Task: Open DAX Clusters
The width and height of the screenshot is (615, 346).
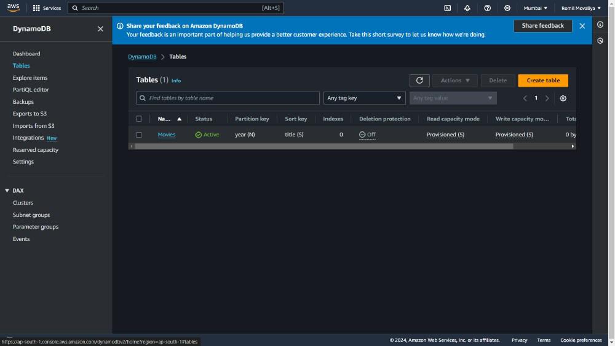Action: click(x=23, y=203)
